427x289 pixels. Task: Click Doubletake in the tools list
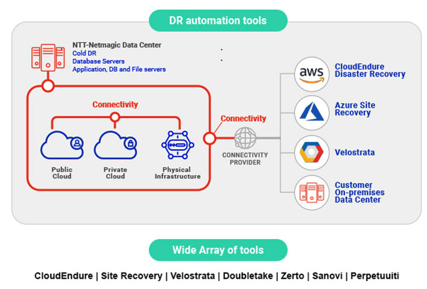pos(248,276)
